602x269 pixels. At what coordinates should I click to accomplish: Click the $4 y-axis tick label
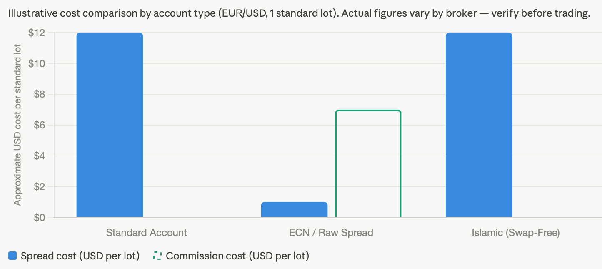coord(39,156)
